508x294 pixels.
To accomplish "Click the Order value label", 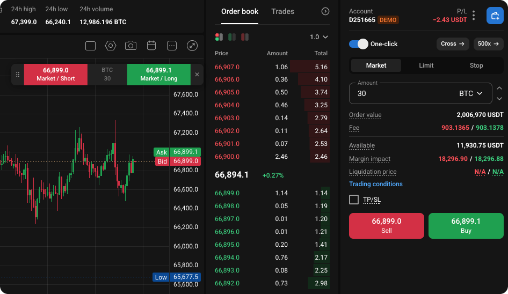I will (x=365, y=115).
